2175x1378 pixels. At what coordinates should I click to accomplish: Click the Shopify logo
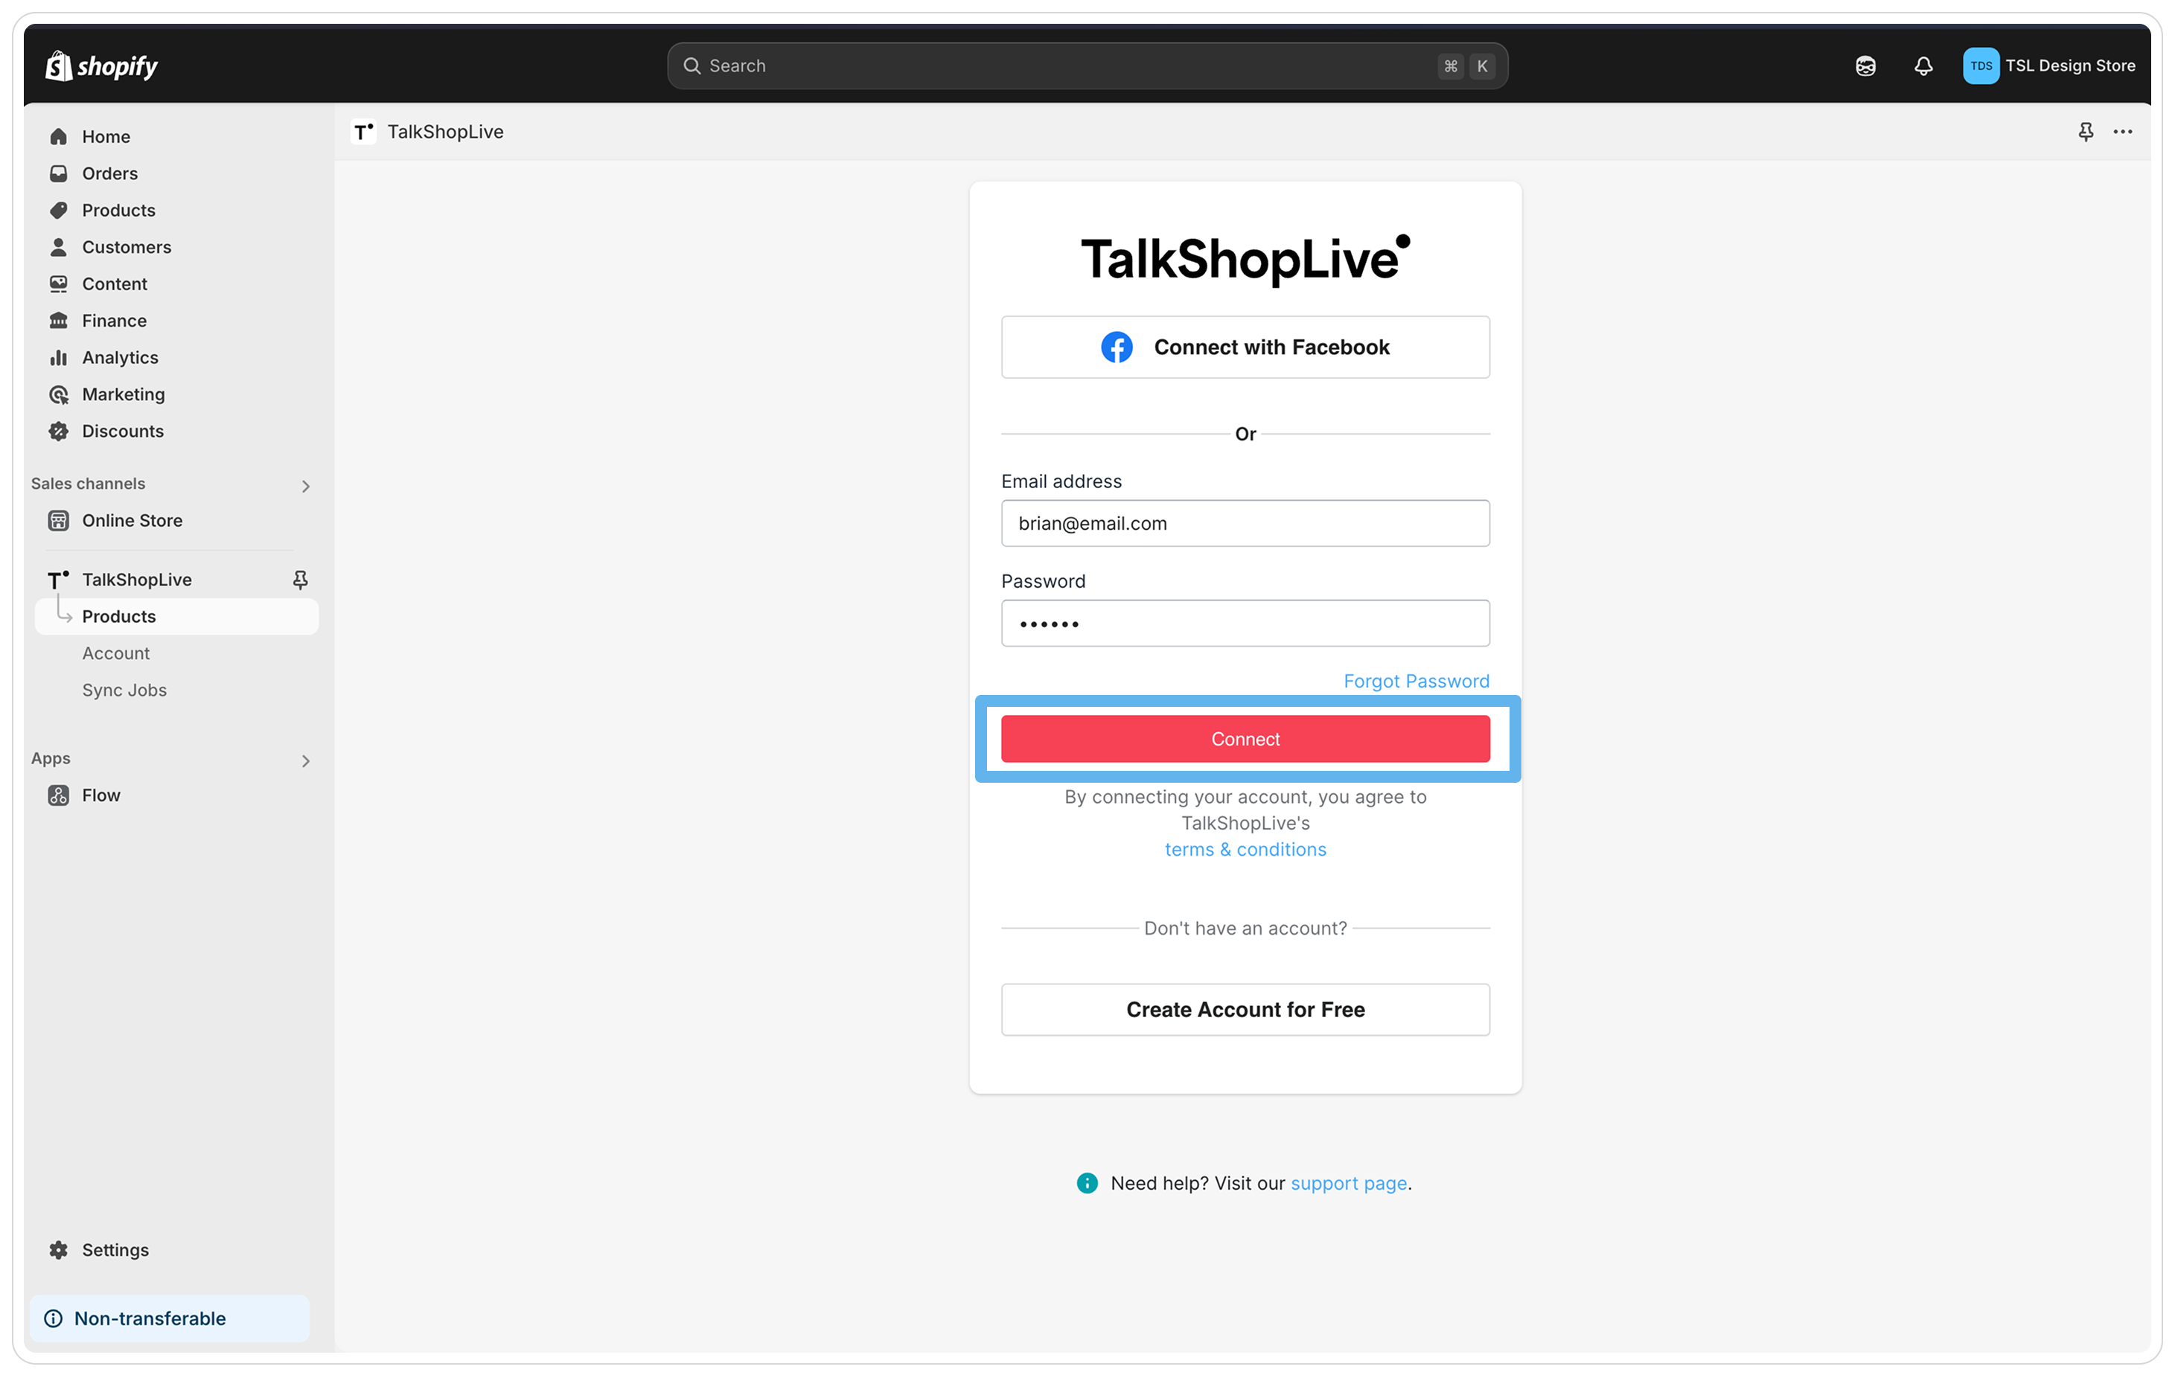pyautogui.click(x=101, y=65)
